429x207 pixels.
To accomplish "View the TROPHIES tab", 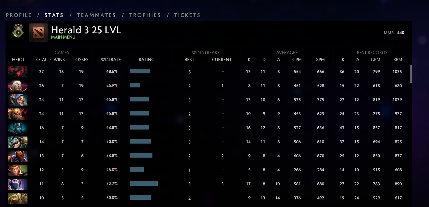I will 145,15.
